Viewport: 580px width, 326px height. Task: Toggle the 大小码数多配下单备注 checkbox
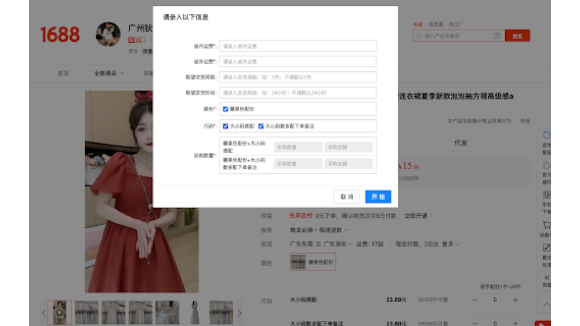[x=261, y=126]
